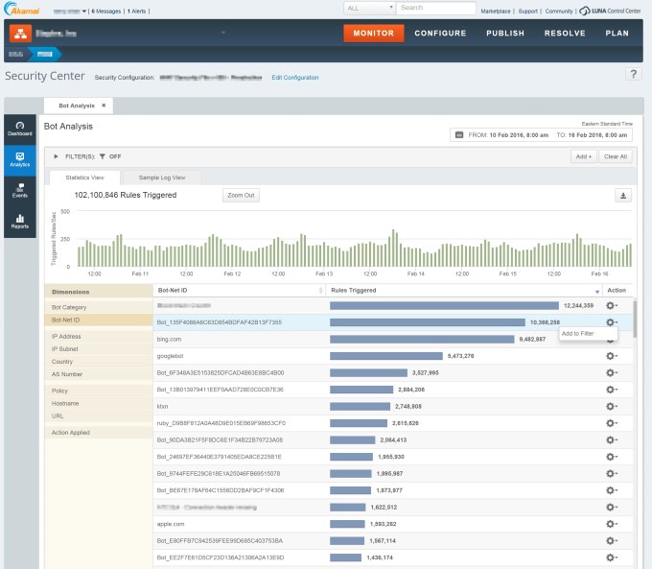Image resolution: width=652 pixels, height=569 pixels.
Task: Close the Bot Analysis tab
Action: pyautogui.click(x=104, y=106)
